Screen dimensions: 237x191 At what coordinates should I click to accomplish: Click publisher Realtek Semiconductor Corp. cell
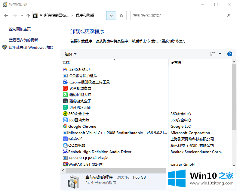pyautogui.click(x=196, y=152)
